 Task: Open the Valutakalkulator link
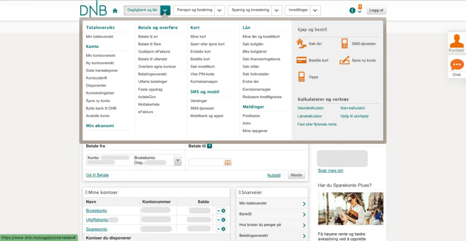click(x=310, y=108)
